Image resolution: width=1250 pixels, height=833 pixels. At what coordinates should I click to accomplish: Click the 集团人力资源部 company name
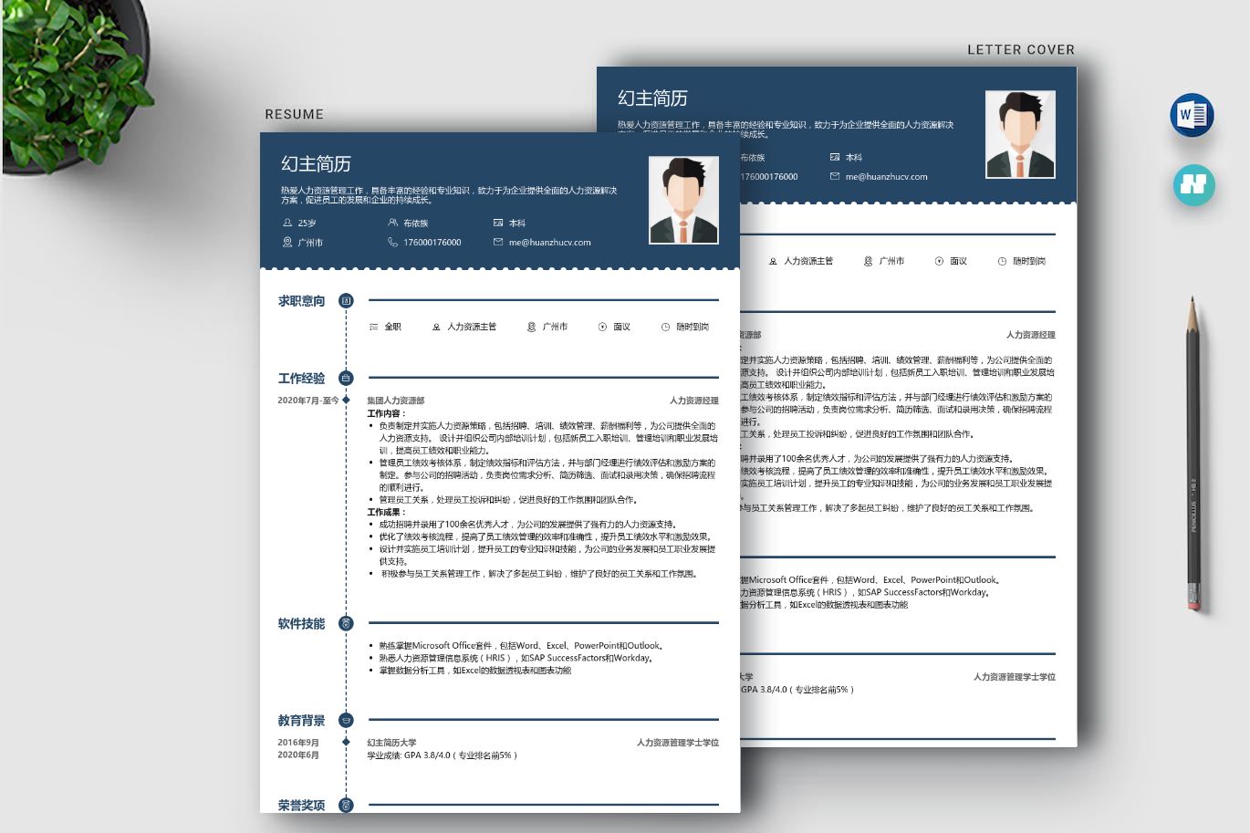tap(395, 401)
